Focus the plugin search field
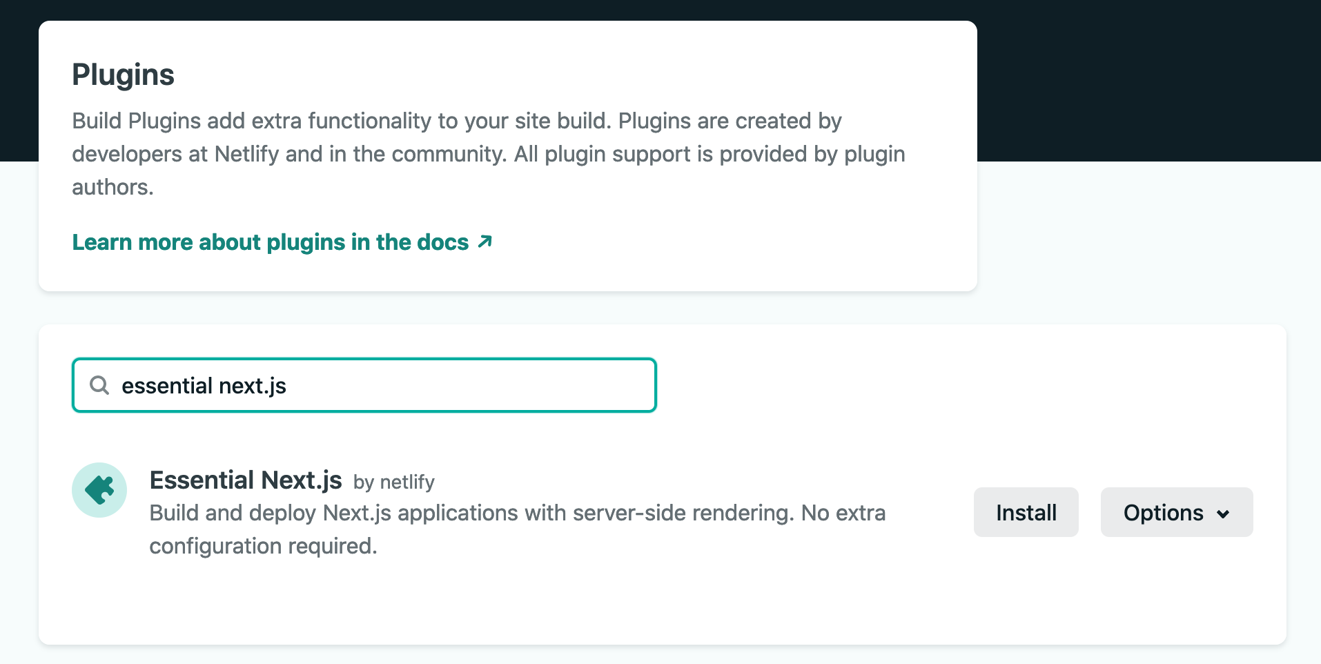 pos(364,385)
